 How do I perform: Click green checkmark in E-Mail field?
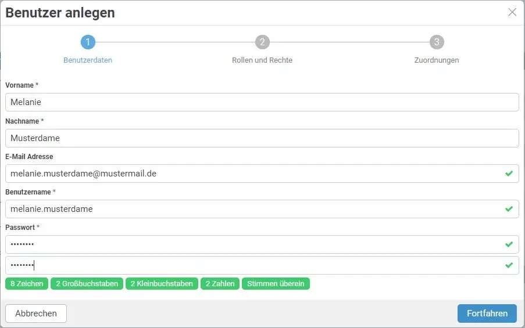[x=509, y=174]
